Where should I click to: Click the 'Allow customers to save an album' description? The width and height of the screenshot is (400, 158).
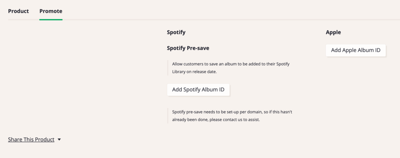tap(231, 68)
